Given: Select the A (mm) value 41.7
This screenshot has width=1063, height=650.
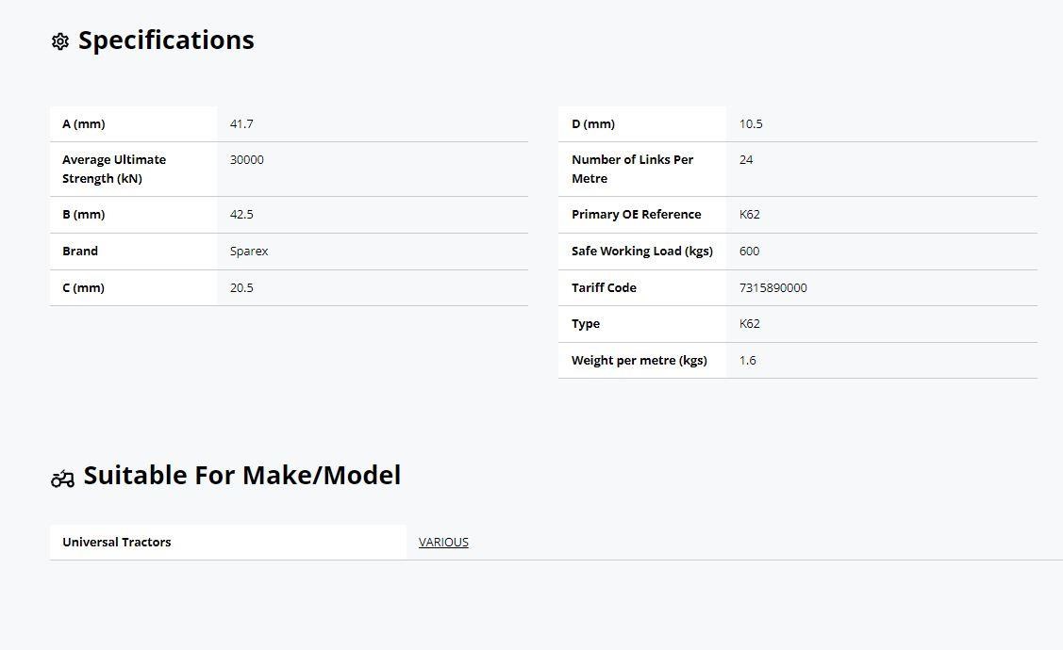Looking at the screenshot, I should click(241, 124).
